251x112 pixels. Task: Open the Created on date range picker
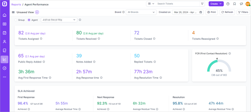pos(188,12)
